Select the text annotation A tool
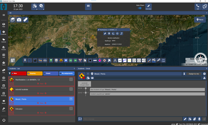Viewport: 208px width, 125px height. [x=115, y=60]
